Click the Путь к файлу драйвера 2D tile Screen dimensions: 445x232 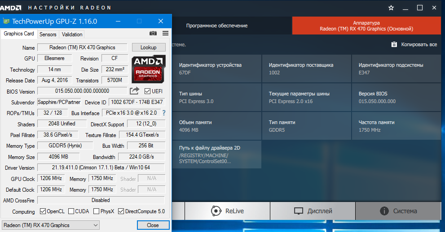point(216,155)
